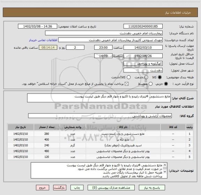Click quantity cell 400
Viewport: 201px width, 195px height.
pos(47,140)
